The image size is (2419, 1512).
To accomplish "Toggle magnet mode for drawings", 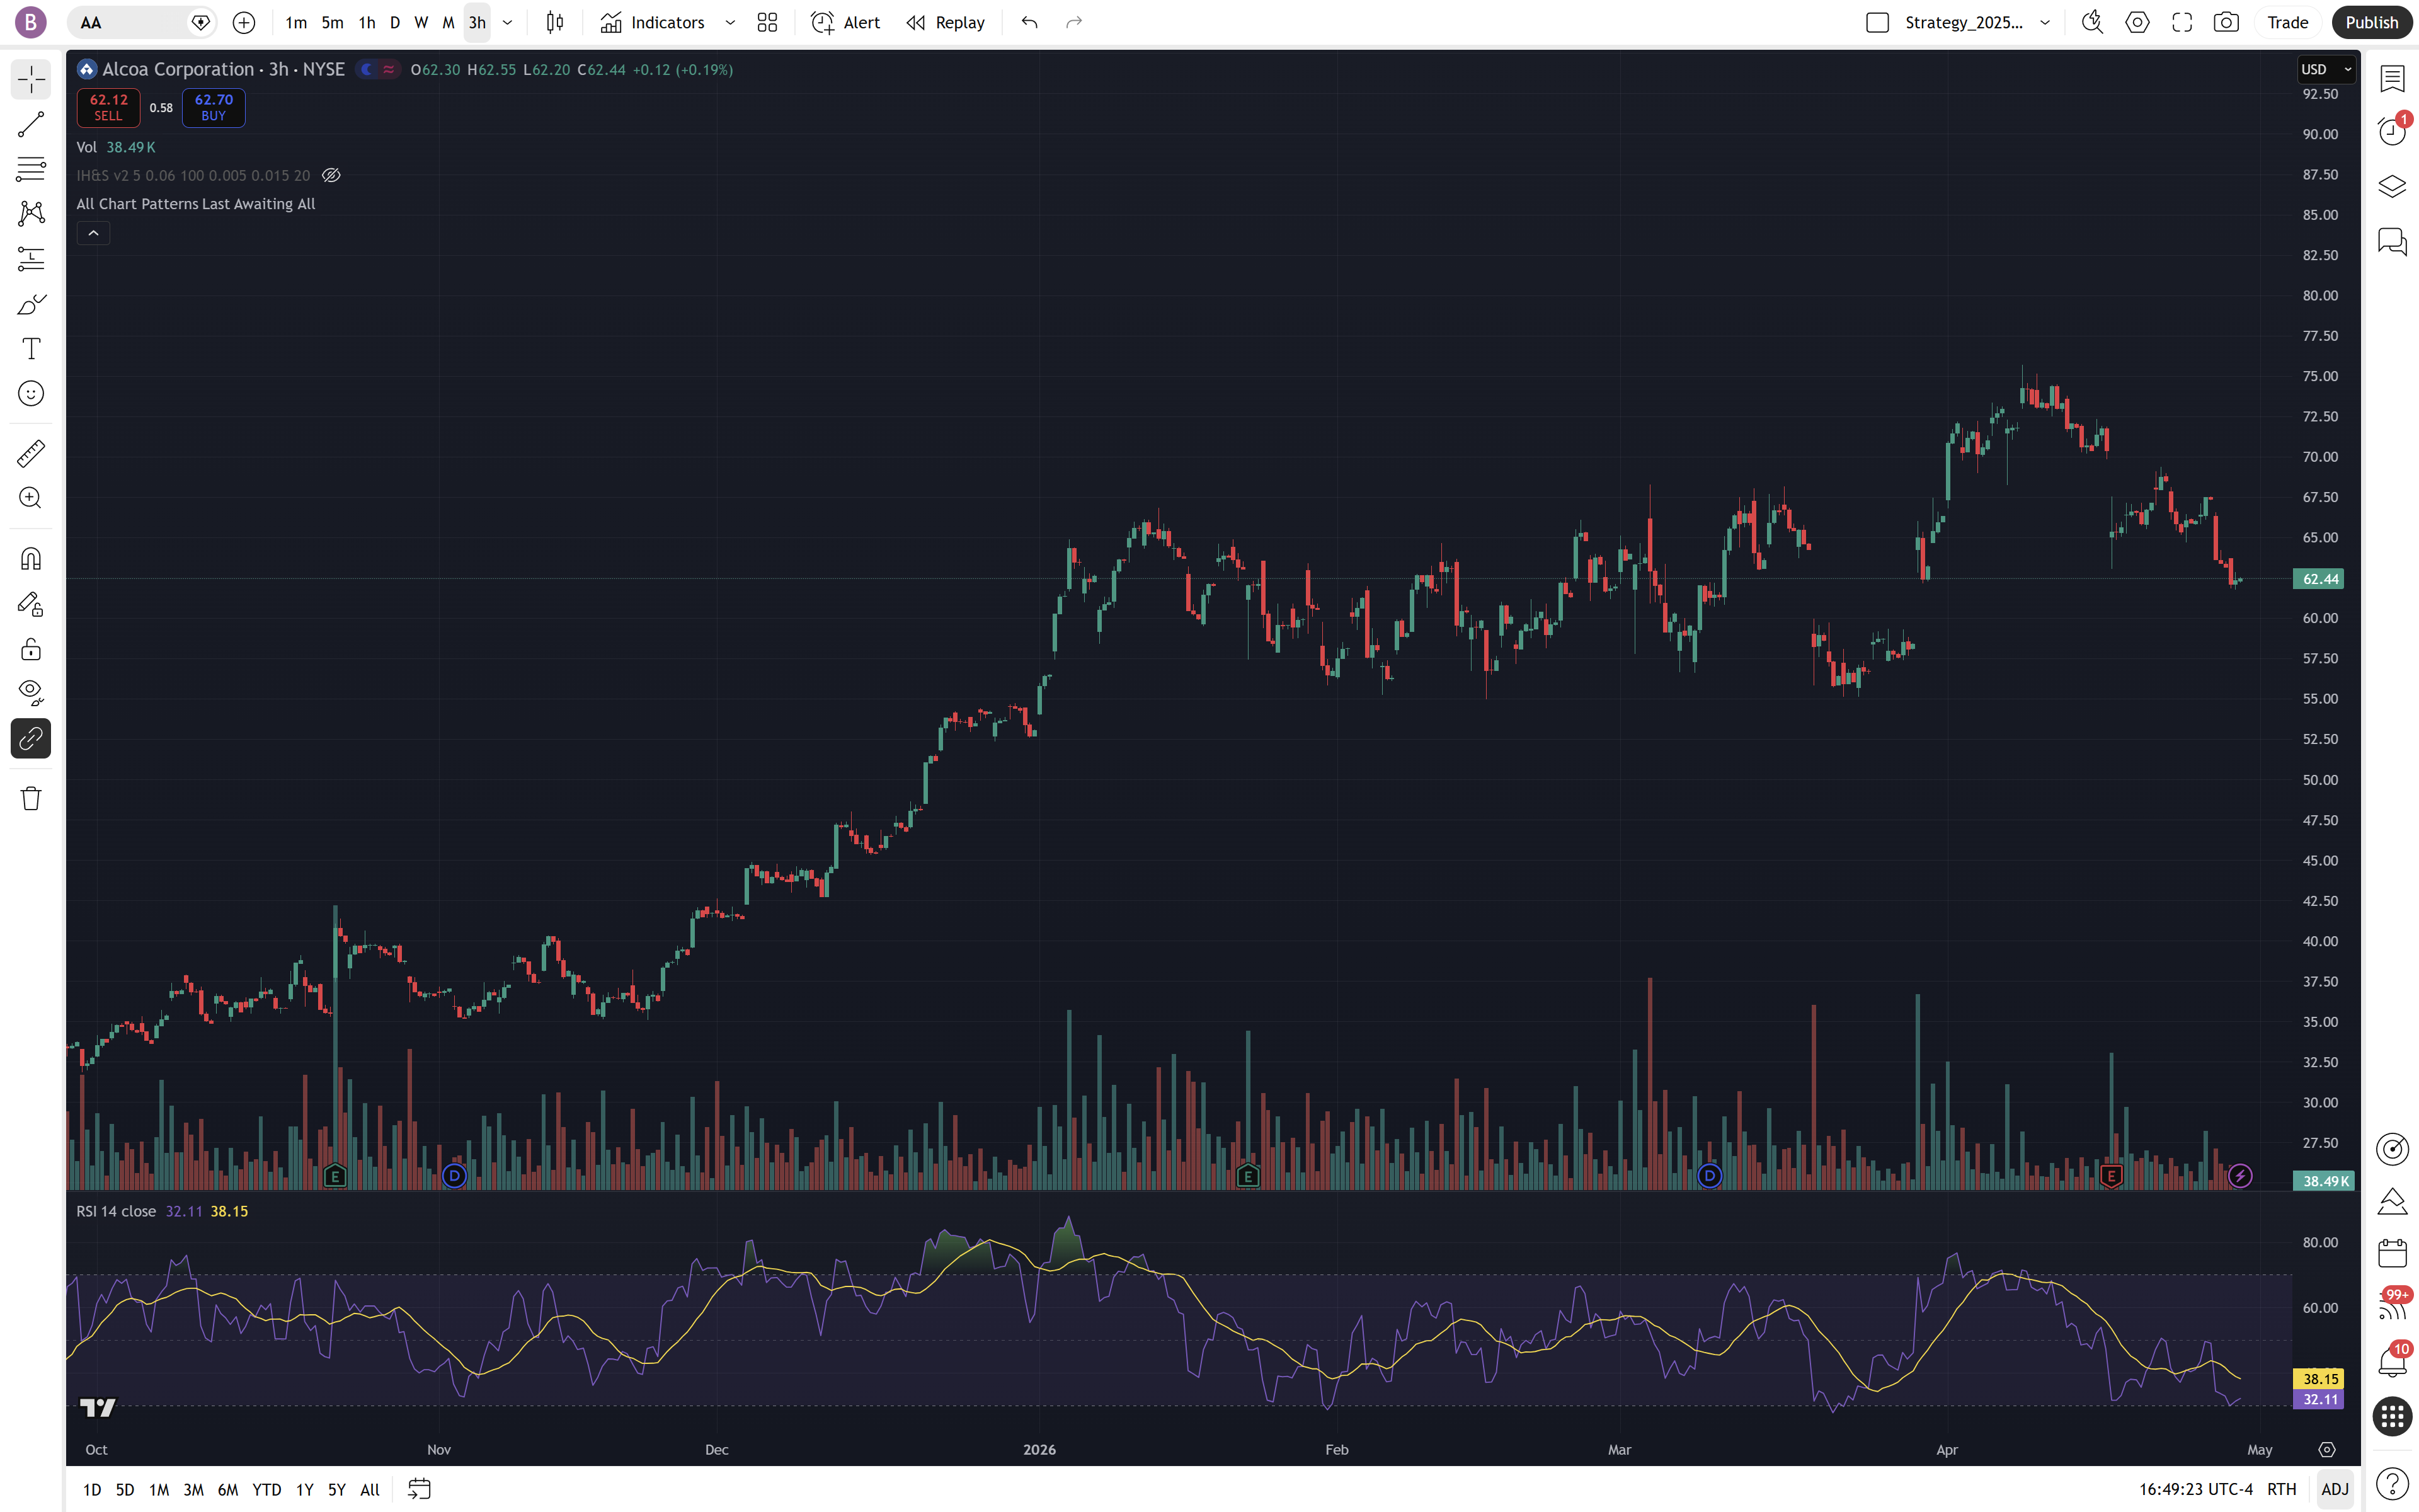I will (x=31, y=559).
